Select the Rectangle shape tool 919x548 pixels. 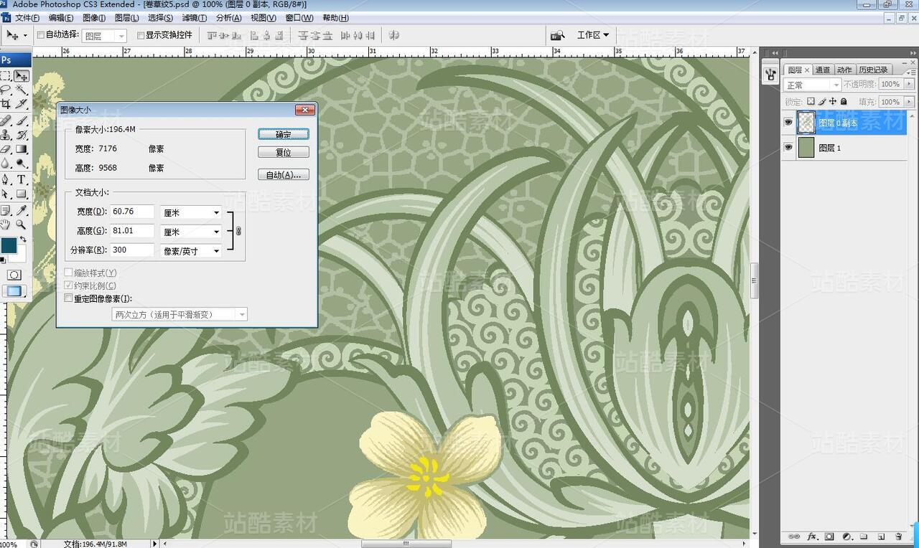[x=22, y=194]
